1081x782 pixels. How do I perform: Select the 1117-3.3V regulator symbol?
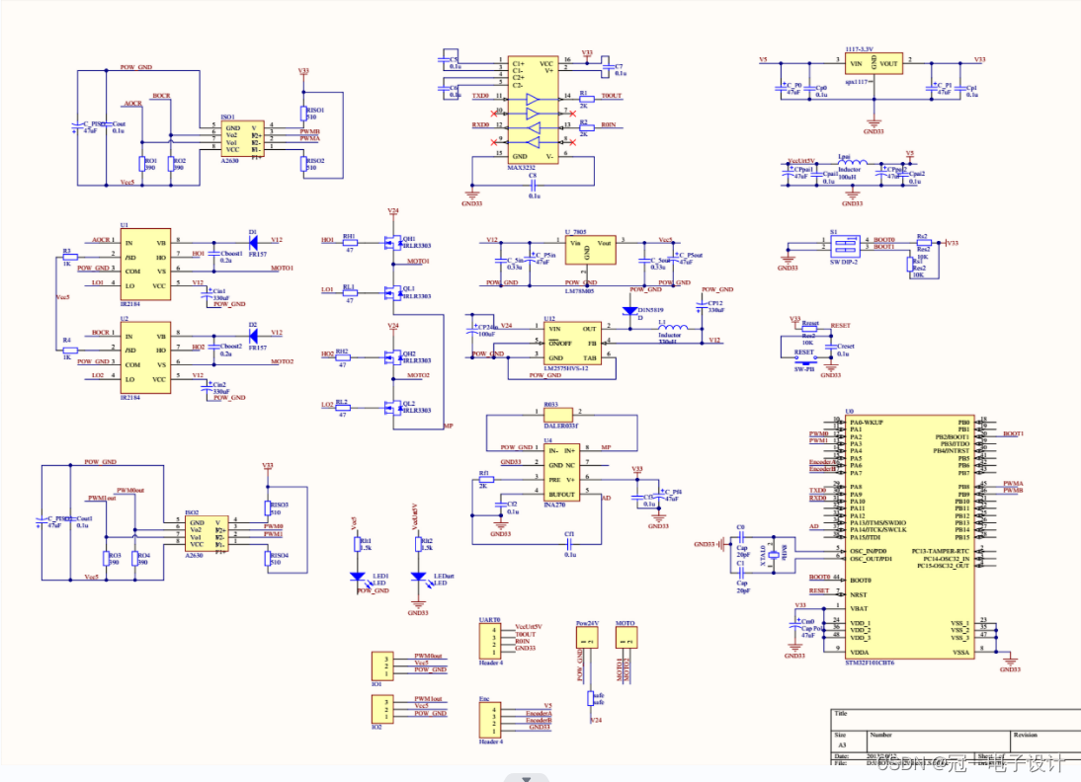pos(874,63)
